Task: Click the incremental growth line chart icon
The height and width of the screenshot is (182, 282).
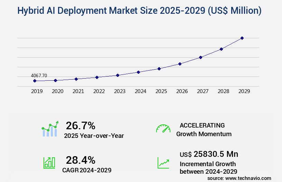Action: [x=163, y=163]
